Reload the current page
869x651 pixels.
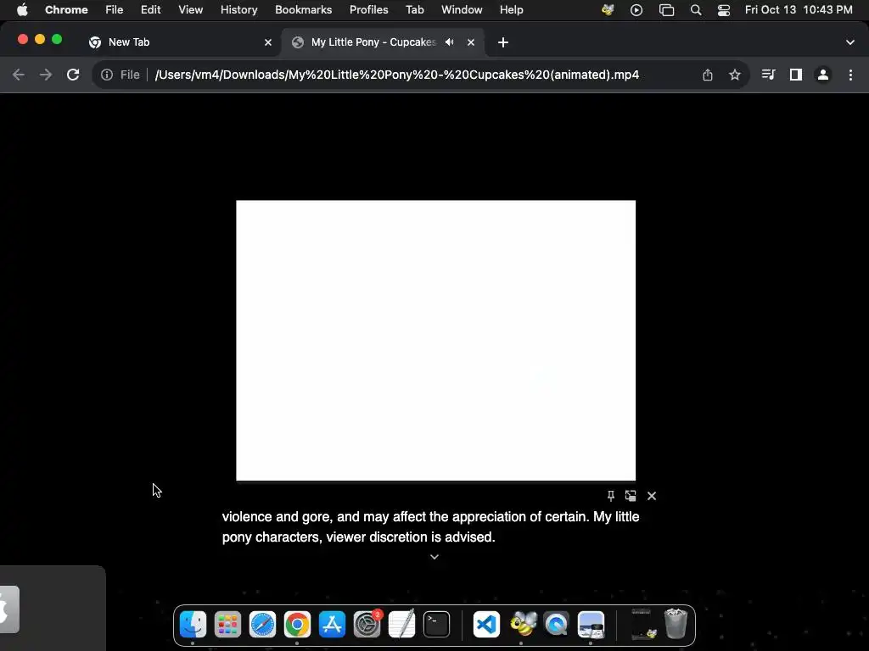(x=73, y=75)
